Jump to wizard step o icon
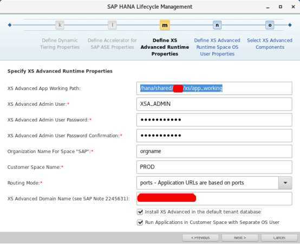The height and width of the screenshot is (244, 300). click(x=270, y=25)
